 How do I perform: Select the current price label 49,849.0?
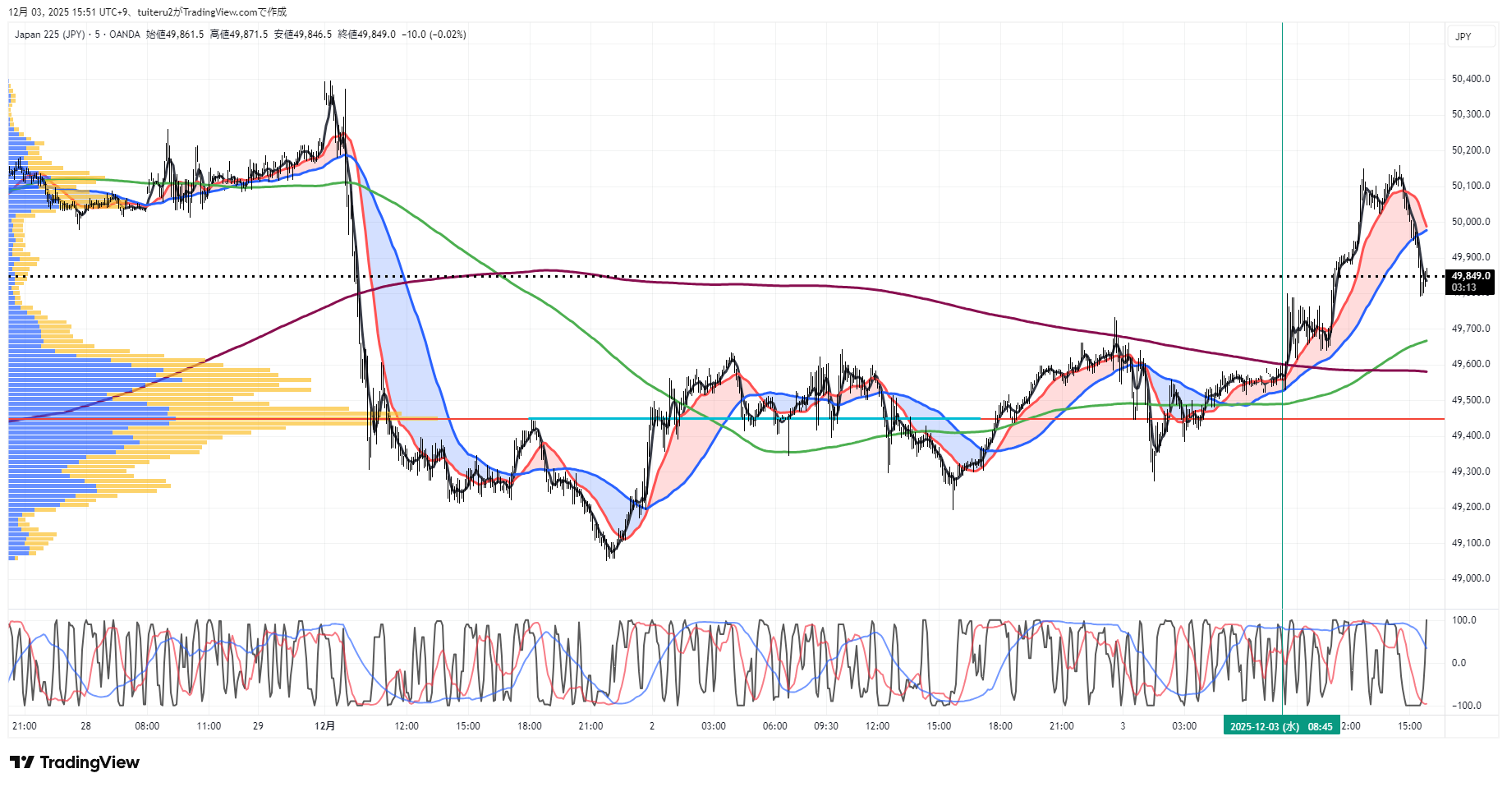click(x=1470, y=276)
